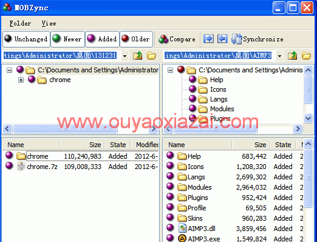317x242 pixels.
Task: Open the View menu
Action: coord(49,23)
